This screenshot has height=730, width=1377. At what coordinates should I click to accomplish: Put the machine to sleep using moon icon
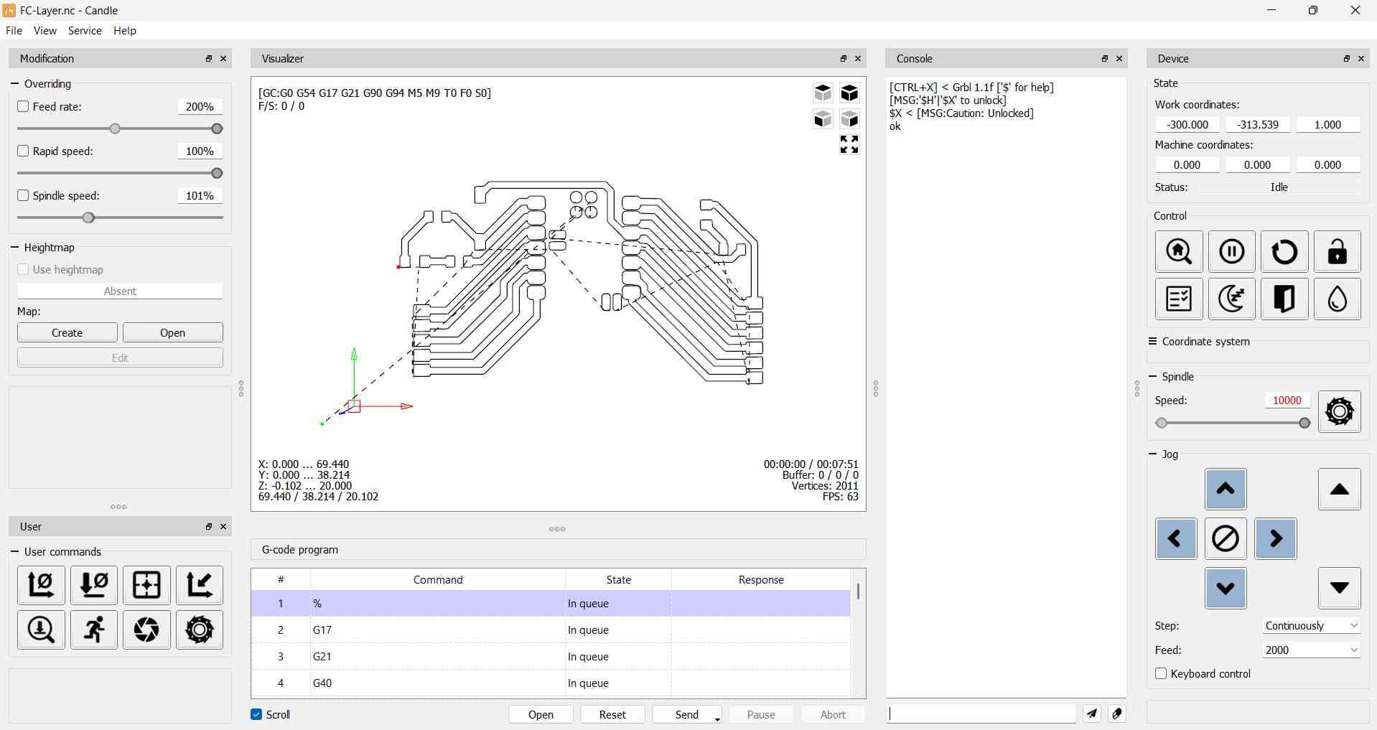tap(1232, 299)
